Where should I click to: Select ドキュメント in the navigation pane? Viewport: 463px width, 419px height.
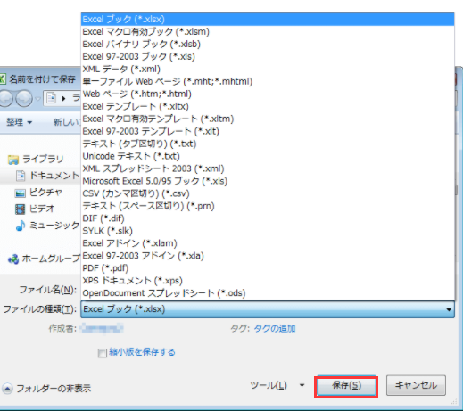[54, 176]
